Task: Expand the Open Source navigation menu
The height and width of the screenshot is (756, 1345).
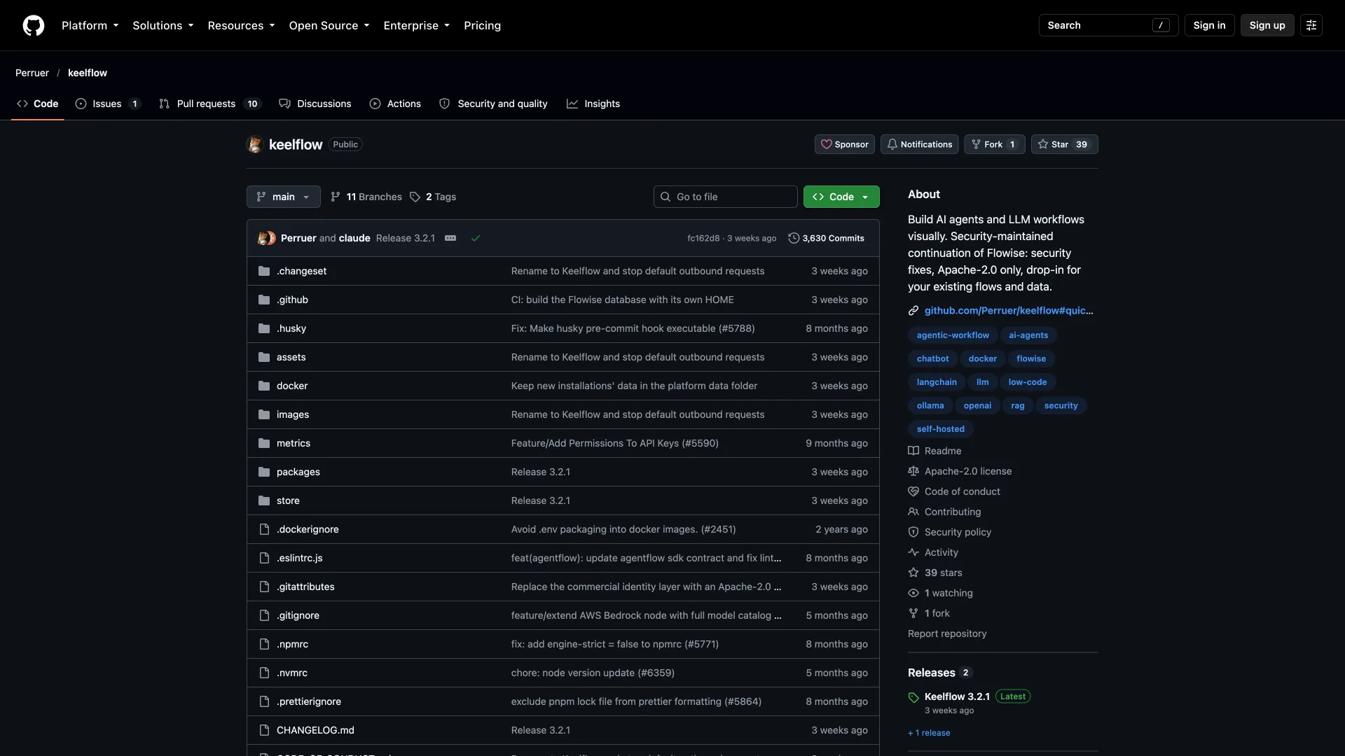Action: [x=329, y=25]
